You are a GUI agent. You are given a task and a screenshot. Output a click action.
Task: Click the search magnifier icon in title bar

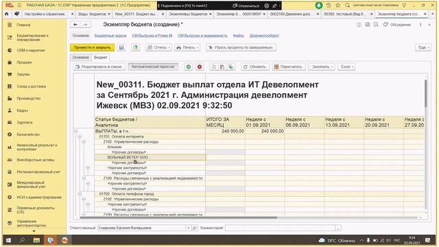pyautogui.click(x=348, y=5)
